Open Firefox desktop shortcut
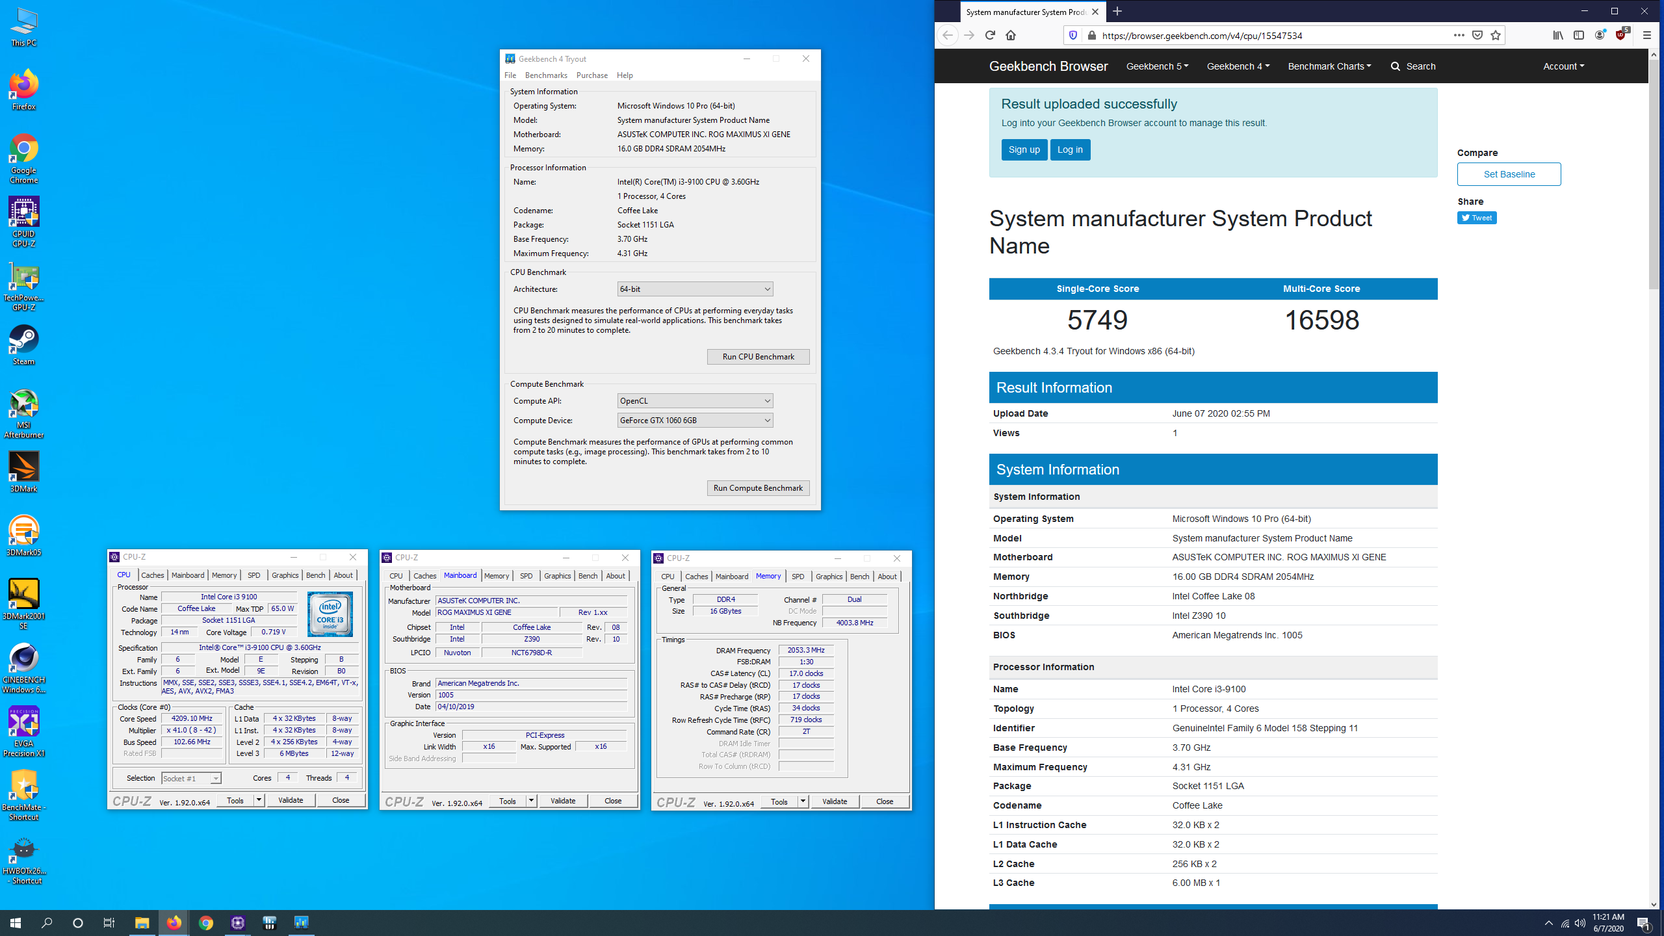The height and width of the screenshot is (936, 1664). click(23, 89)
